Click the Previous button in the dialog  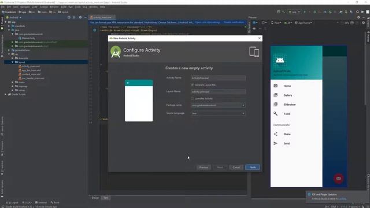tap(203, 168)
